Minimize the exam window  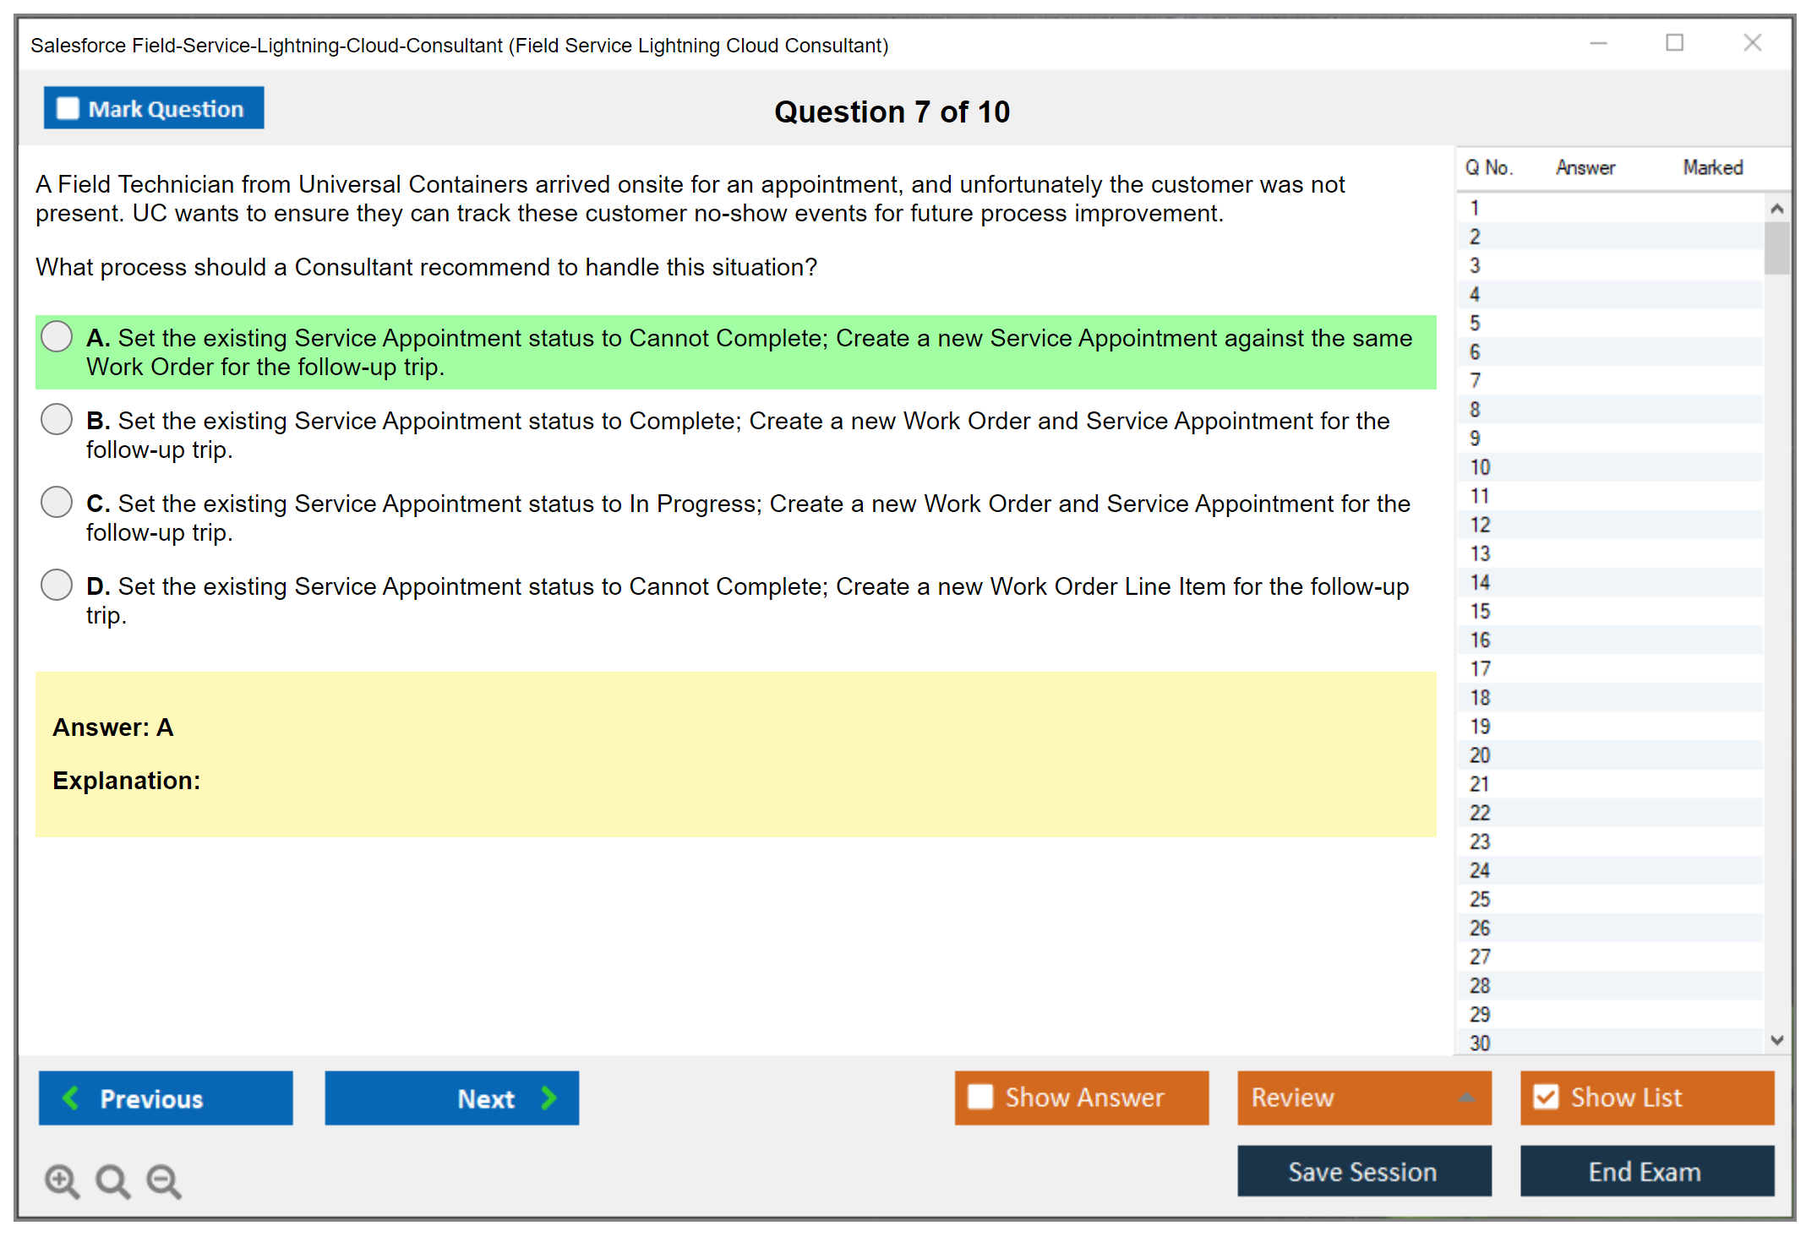[x=1598, y=43]
